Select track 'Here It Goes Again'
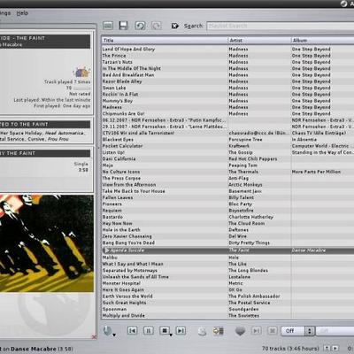Viewport: 354px width, 354px height. [x=123, y=289]
